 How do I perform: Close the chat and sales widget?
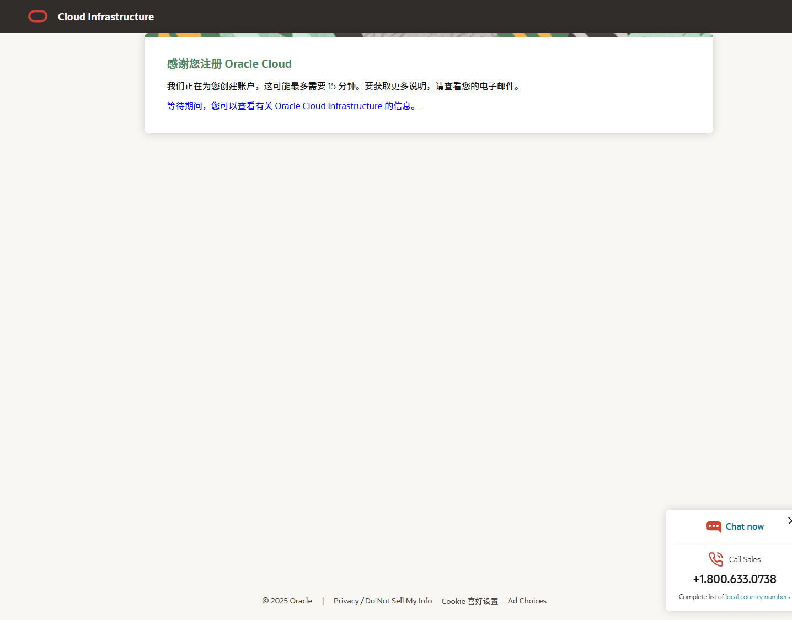point(789,521)
